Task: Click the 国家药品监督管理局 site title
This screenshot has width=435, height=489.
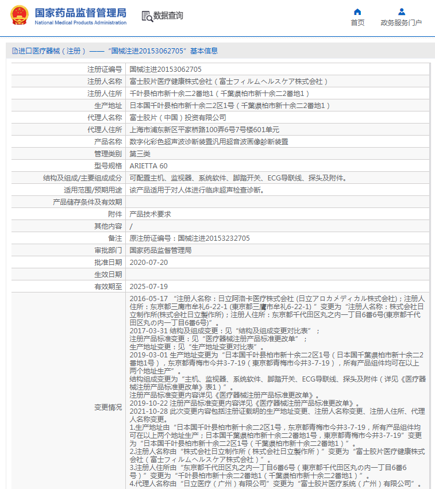Action: [x=80, y=13]
